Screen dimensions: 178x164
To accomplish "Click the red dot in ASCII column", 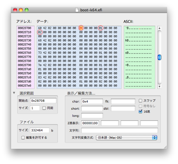I will 139,29.
